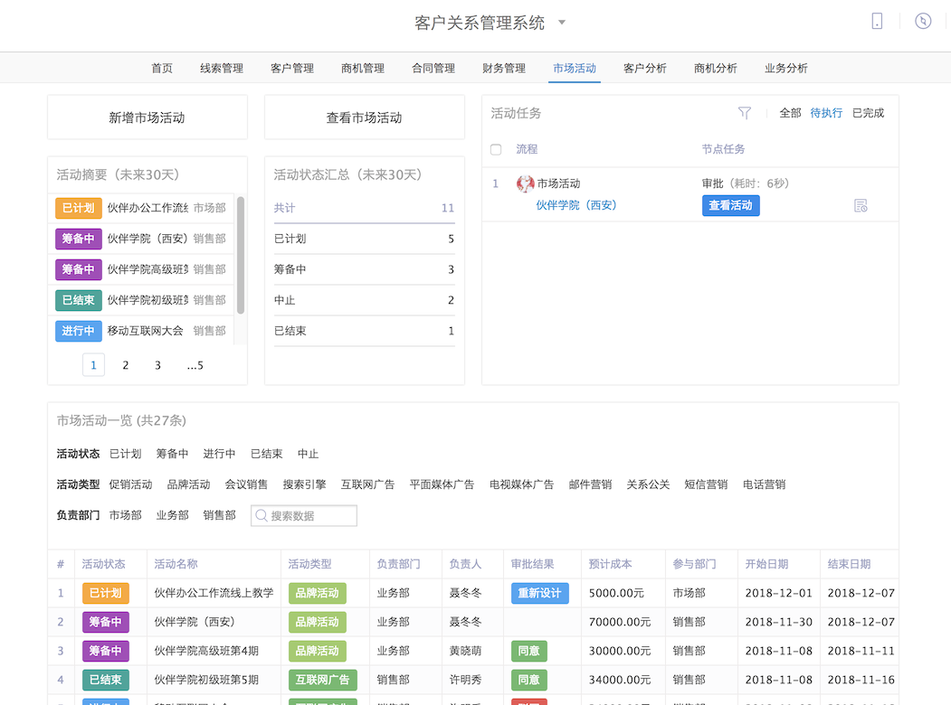Select 伙伴办公工作流线上教学 in the activity table
This screenshot has width=951, height=705.
click(214, 593)
